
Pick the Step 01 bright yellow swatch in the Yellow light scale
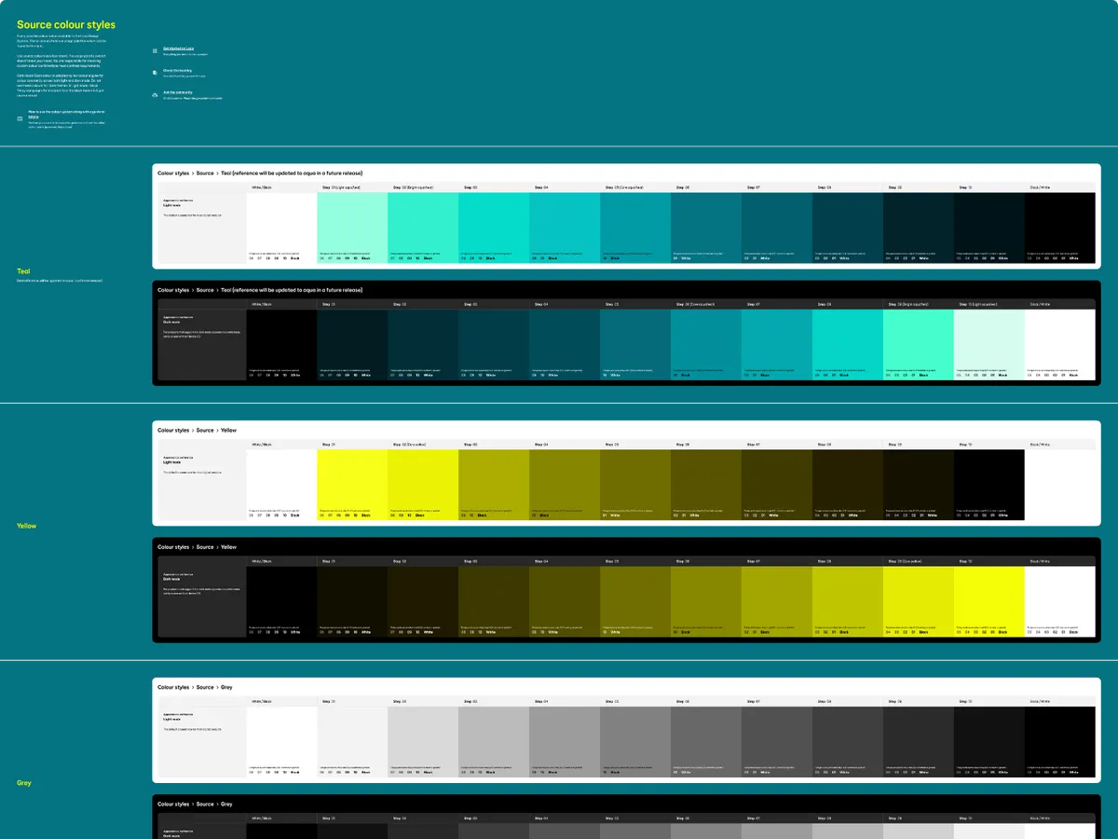click(x=352, y=485)
